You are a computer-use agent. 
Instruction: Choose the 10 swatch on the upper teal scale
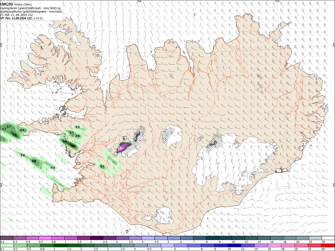point(238,238)
